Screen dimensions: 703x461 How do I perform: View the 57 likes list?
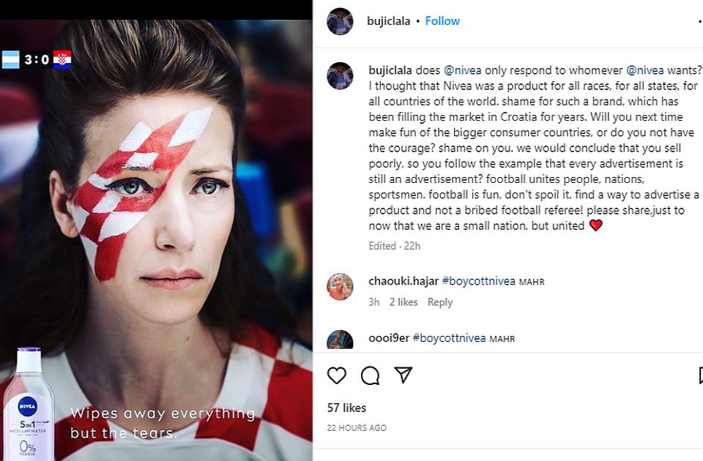click(347, 408)
